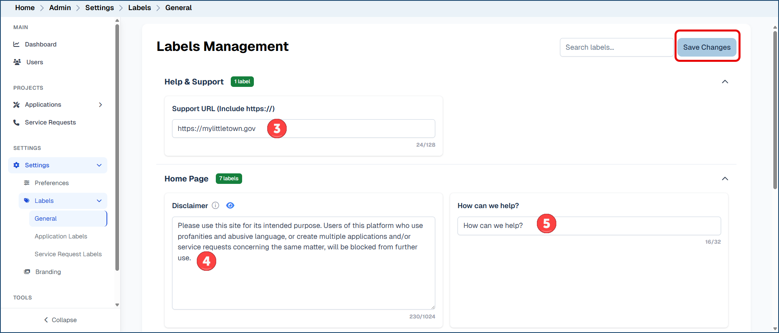Click the sidebar scroll down arrow
Image resolution: width=779 pixels, height=333 pixels.
(x=117, y=305)
